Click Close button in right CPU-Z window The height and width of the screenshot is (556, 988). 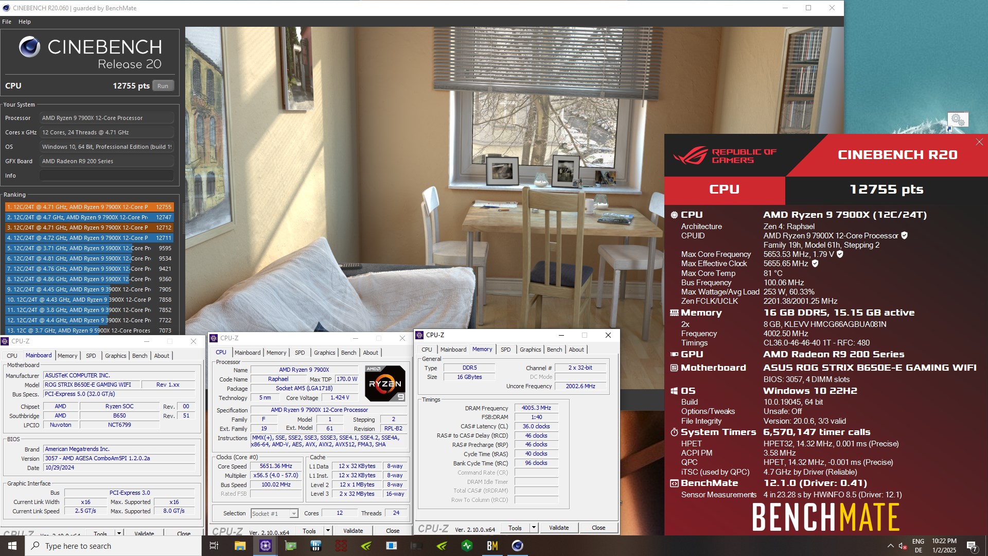(598, 528)
